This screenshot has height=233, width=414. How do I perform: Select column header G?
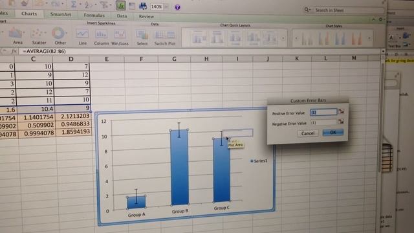pos(174,59)
